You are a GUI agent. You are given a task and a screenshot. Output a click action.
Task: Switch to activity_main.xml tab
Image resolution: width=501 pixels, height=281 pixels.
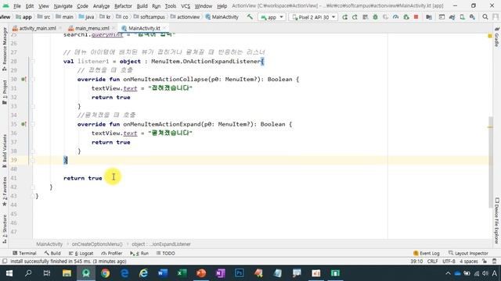tap(37, 28)
